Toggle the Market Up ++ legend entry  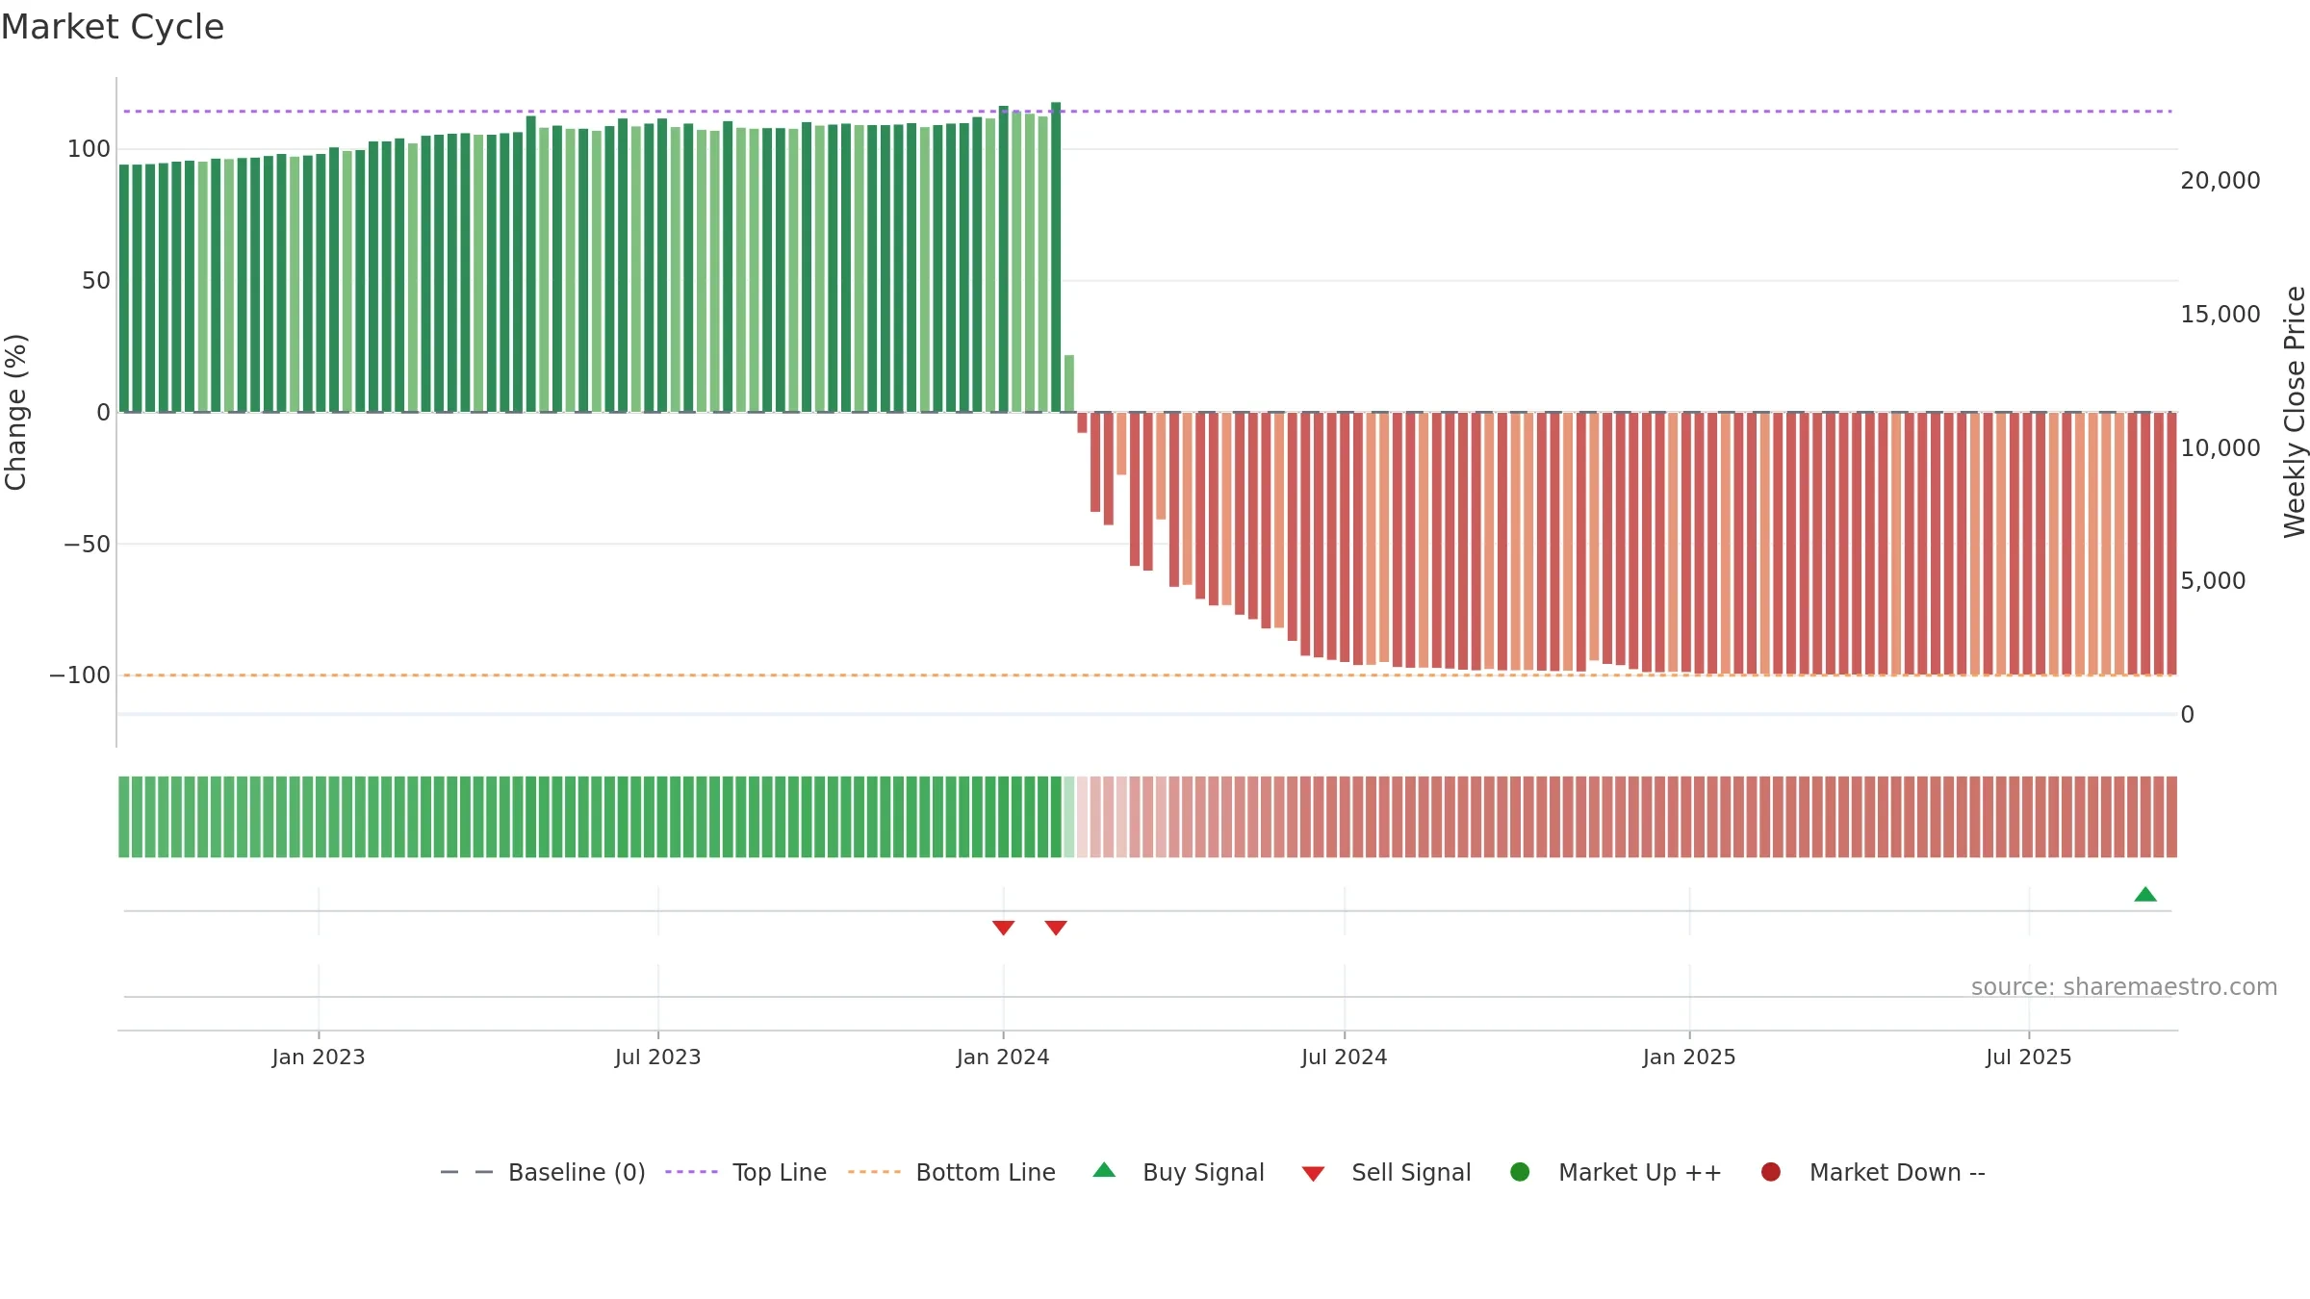(1615, 1172)
